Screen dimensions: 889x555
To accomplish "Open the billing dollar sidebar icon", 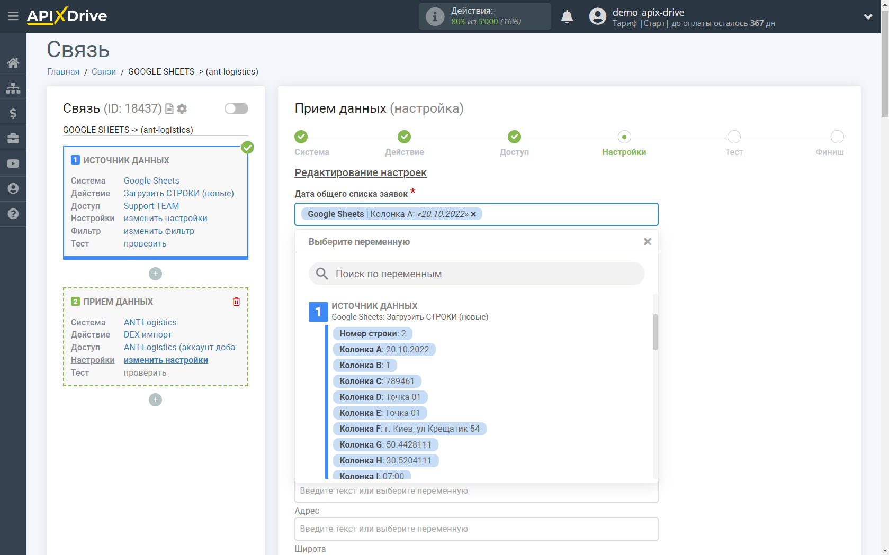I will point(13,113).
